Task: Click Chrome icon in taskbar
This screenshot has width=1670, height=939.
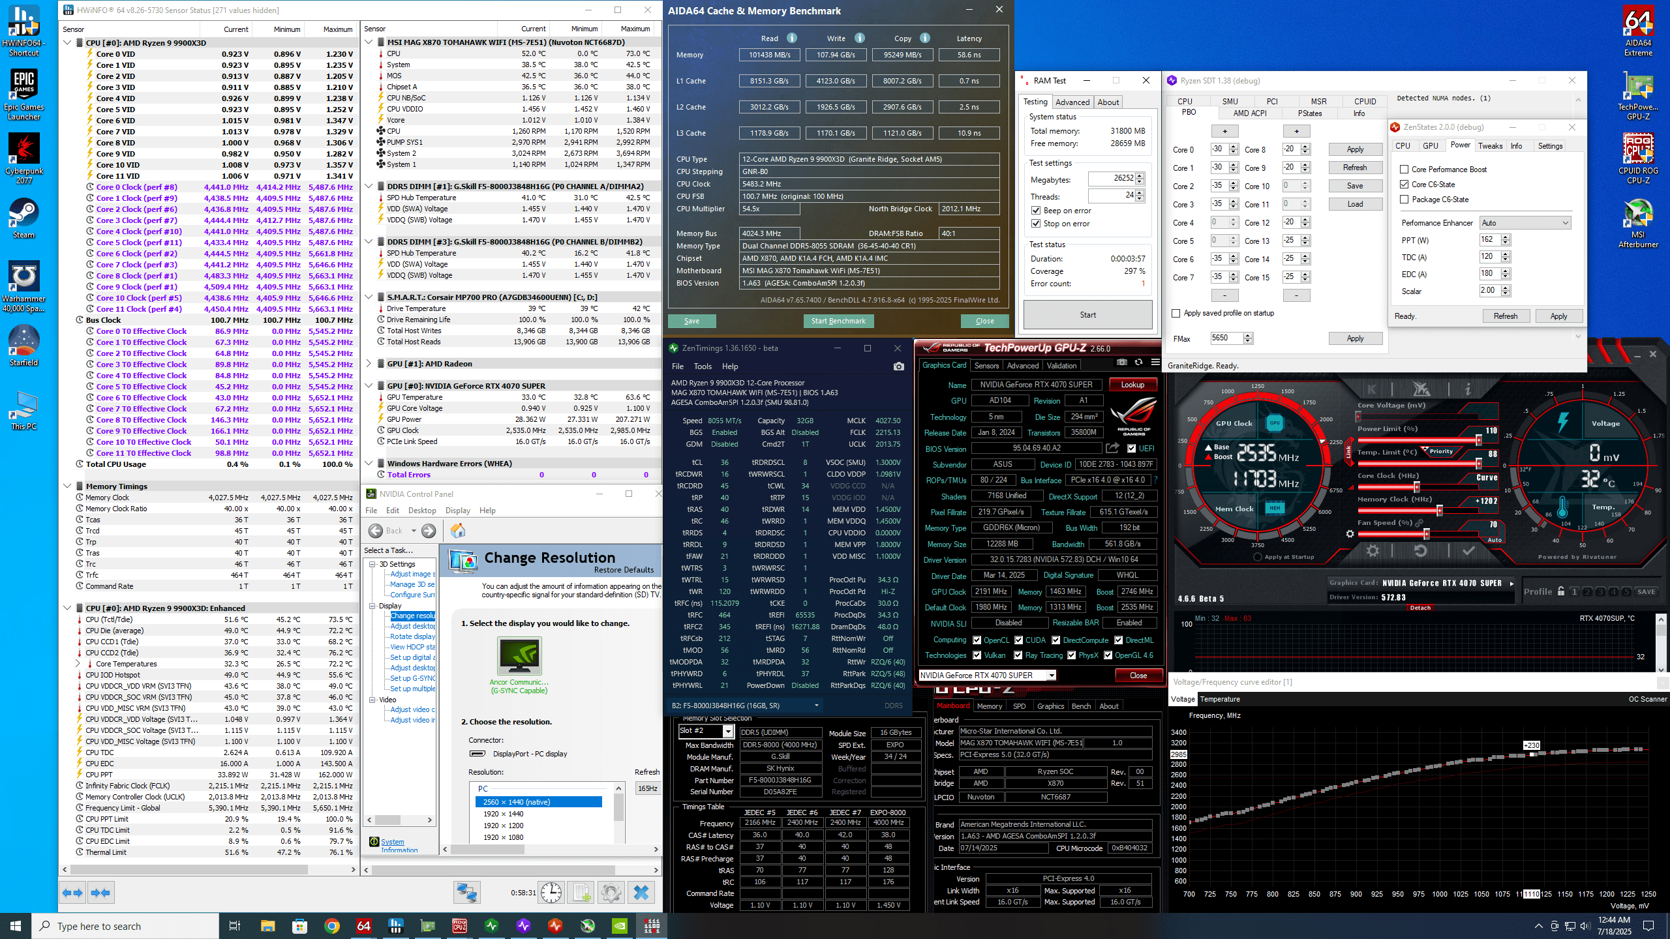Action: (332, 926)
